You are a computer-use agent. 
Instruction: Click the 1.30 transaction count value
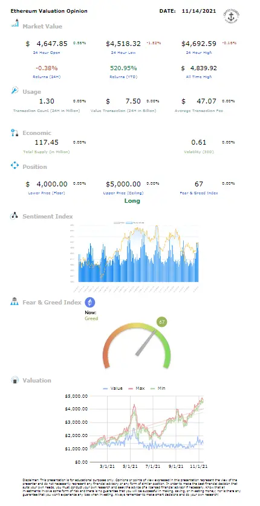tap(47, 101)
